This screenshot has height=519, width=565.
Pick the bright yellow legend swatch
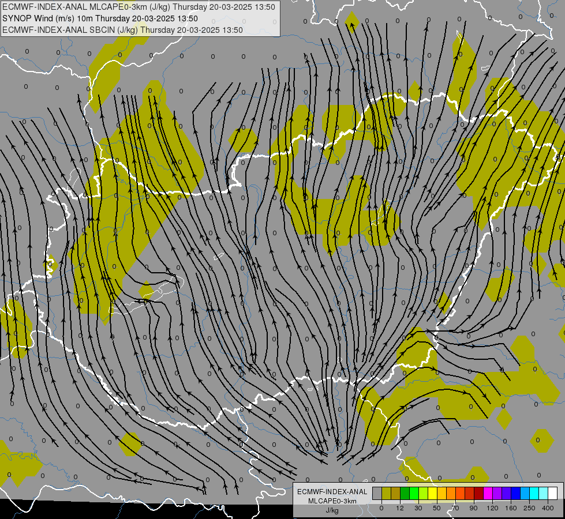tap(432, 493)
